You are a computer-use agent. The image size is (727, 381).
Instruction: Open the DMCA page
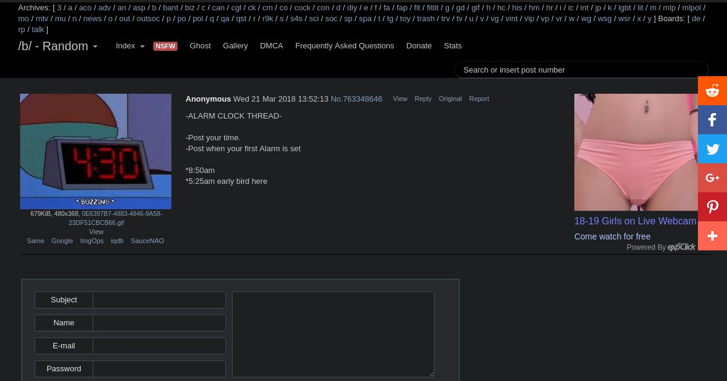271,46
